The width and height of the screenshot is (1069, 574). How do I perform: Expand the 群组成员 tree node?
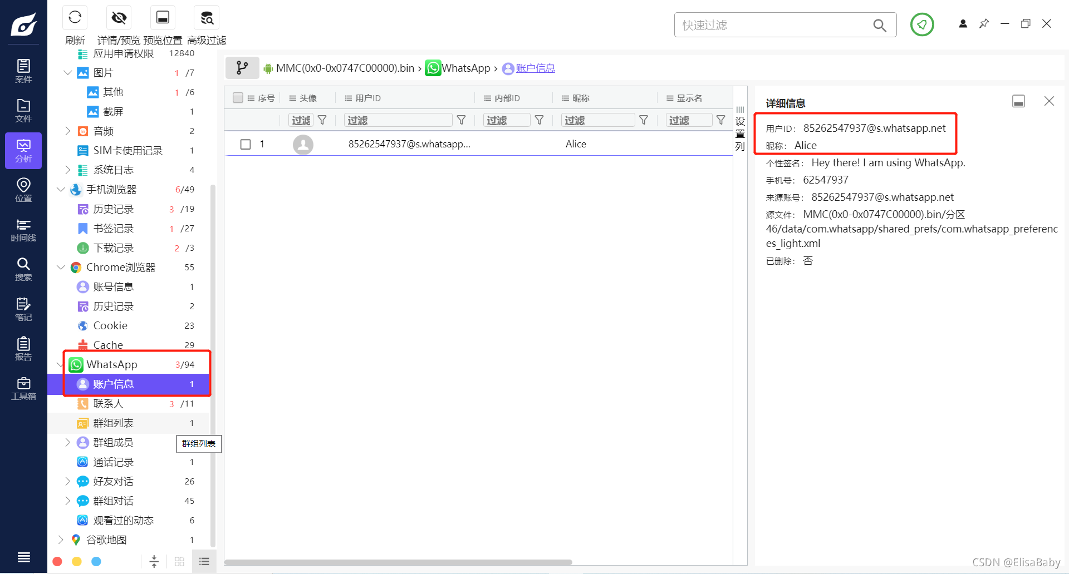point(67,443)
